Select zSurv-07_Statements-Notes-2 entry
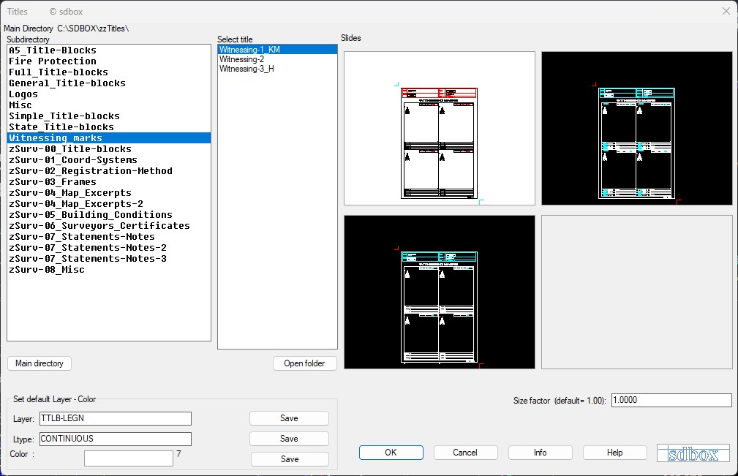 point(109,248)
